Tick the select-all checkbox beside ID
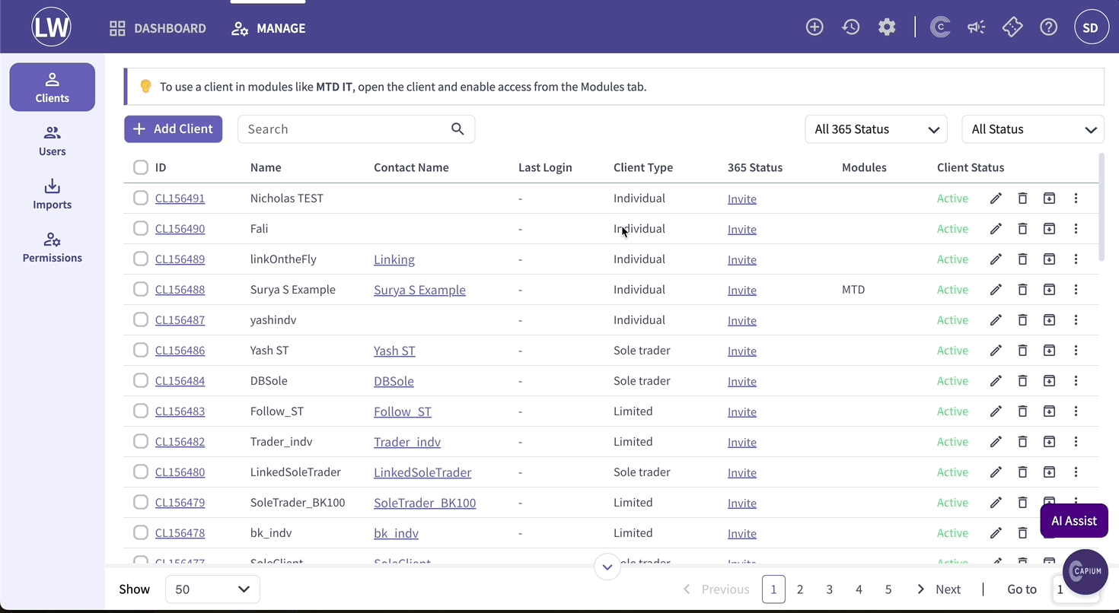The height and width of the screenshot is (613, 1119). [141, 167]
